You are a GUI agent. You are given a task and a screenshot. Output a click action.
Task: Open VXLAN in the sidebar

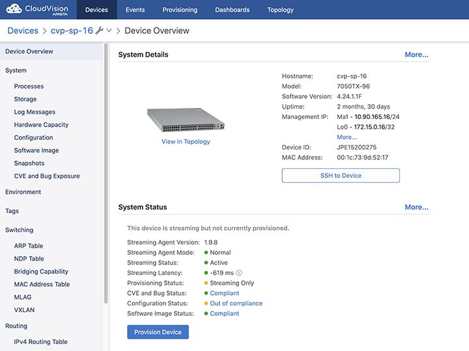click(x=24, y=310)
